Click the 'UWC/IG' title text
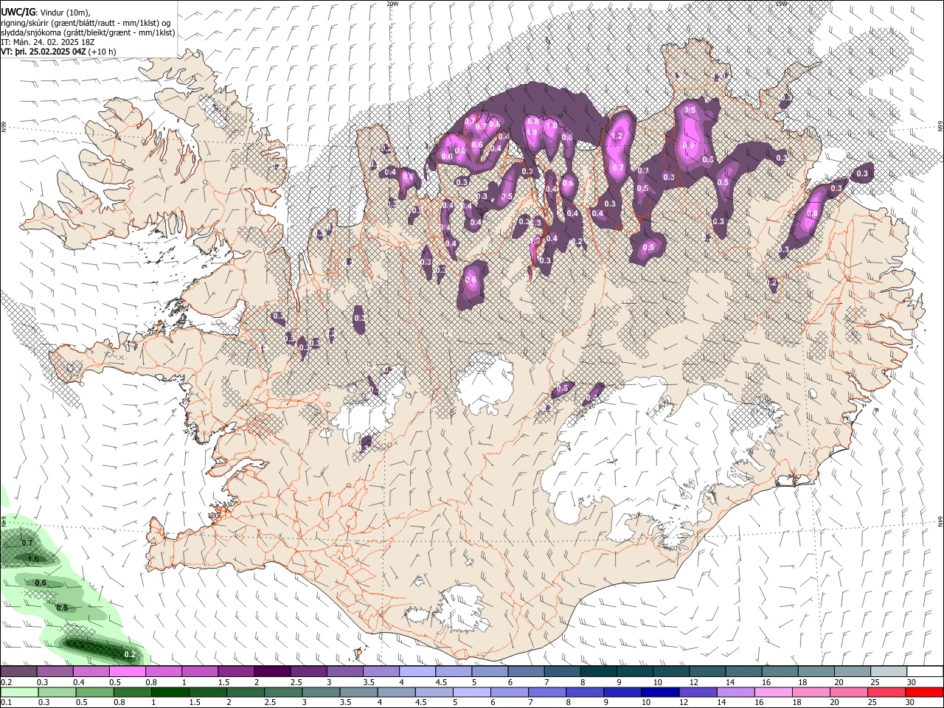The image size is (944, 708). [x=17, y=13]
